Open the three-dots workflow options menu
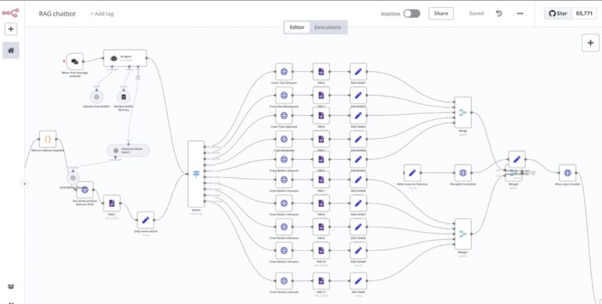 click(520, 13)
